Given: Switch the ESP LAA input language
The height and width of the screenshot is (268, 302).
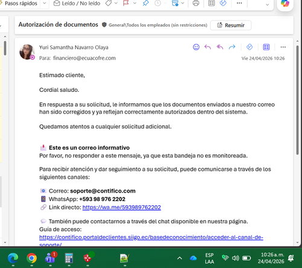Looking at the screenshot, I should click(210, 258).
